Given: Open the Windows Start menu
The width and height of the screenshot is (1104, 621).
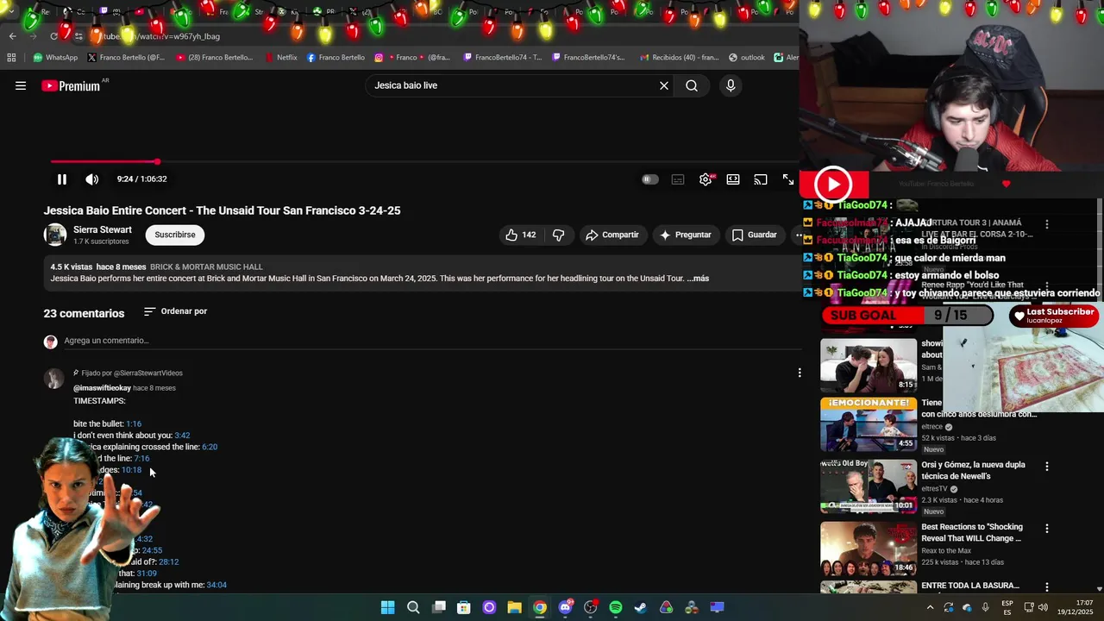Looking at the screenshot, I should click(x=388, y=607).
